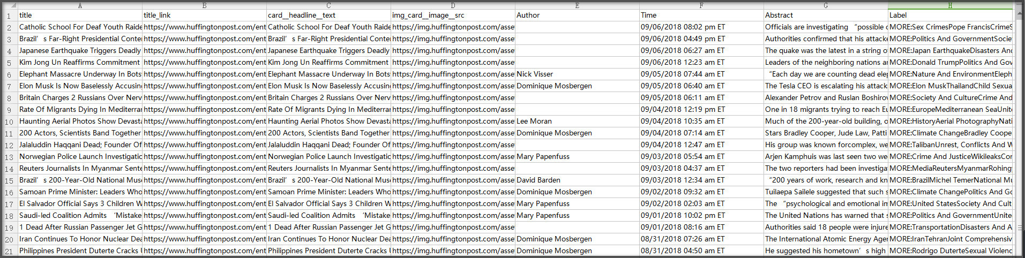Select abstract cell 'The Tesla CEO is escalating'
This screenshot has height=258, width=1025.
click(826, 86)
